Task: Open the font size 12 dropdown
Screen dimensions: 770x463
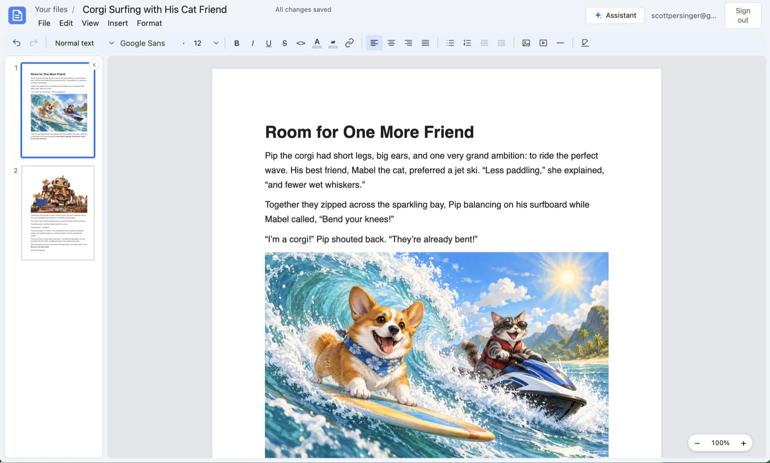Action: coord(206,43)
